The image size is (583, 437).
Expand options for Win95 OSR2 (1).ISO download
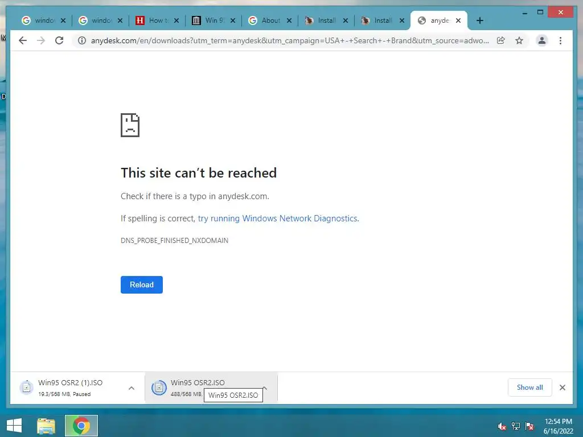pyautogui.click(x=132, y=388)
